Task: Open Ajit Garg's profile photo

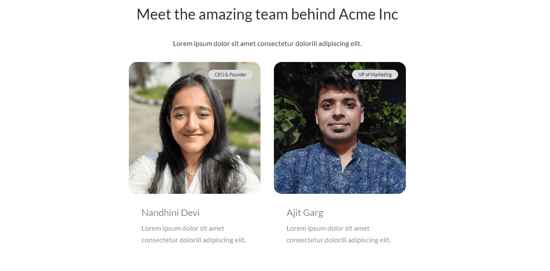Action: coord(340,128)
